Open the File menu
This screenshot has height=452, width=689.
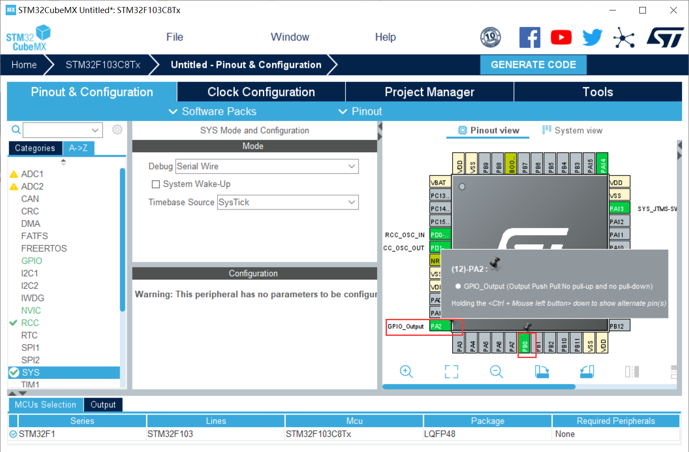pos(175,37)
